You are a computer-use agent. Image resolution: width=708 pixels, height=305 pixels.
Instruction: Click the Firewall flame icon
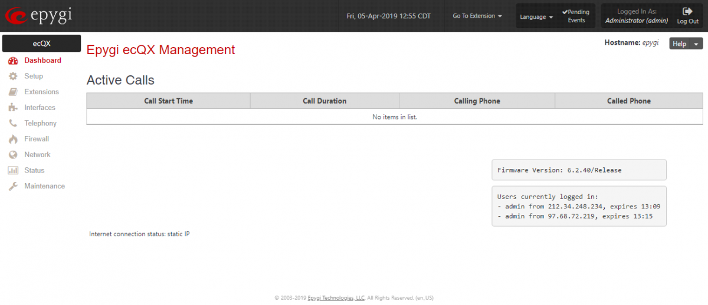(x=13, y=139)
